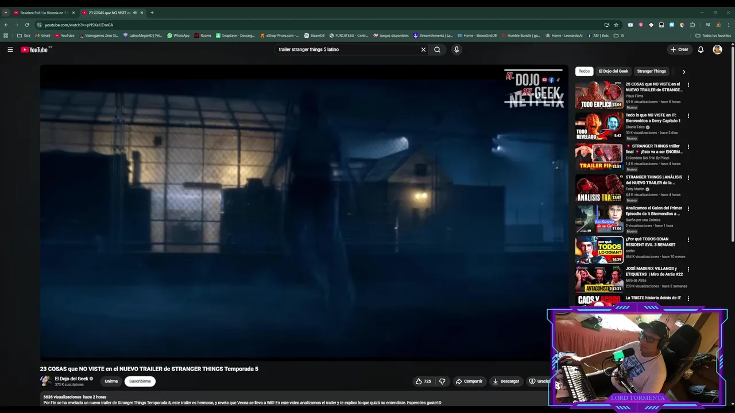
Task: Open the Resident Evil 3 Remake thumbnail
Action: (x=599, y=250)
